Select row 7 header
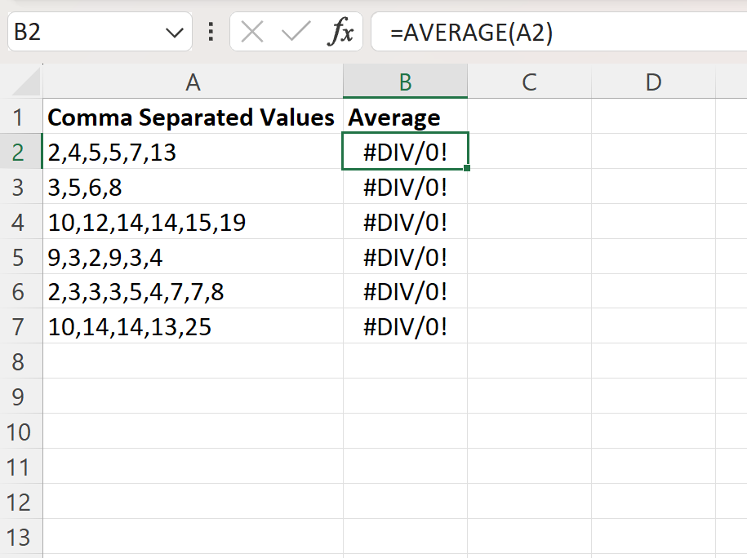747x558 pixels. tap(21, 326)
